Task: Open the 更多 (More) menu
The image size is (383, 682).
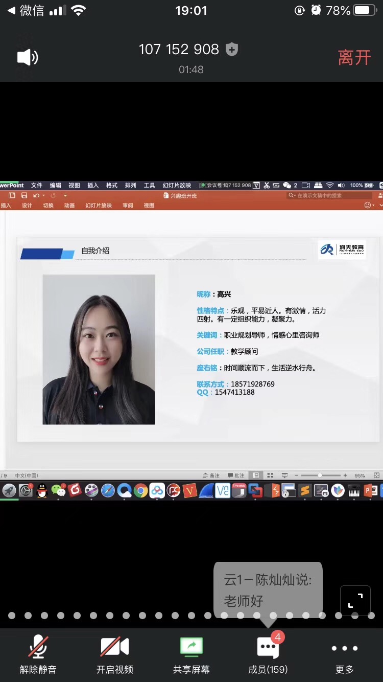Action: pyautogui.click(x=344, y=655)
